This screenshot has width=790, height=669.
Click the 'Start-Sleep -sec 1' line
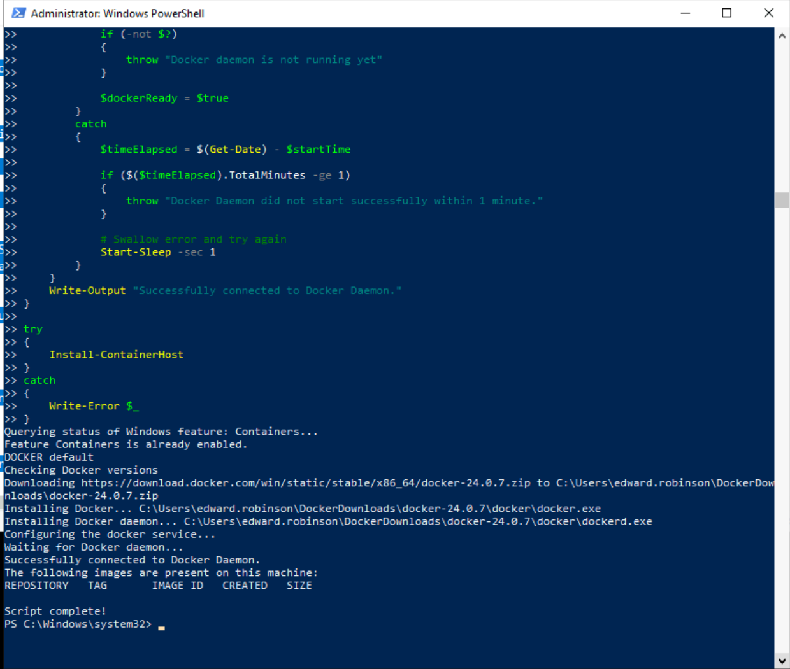click(158, 253)
